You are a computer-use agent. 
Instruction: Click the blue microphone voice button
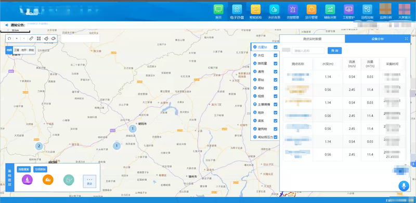[x=404, y=186]
